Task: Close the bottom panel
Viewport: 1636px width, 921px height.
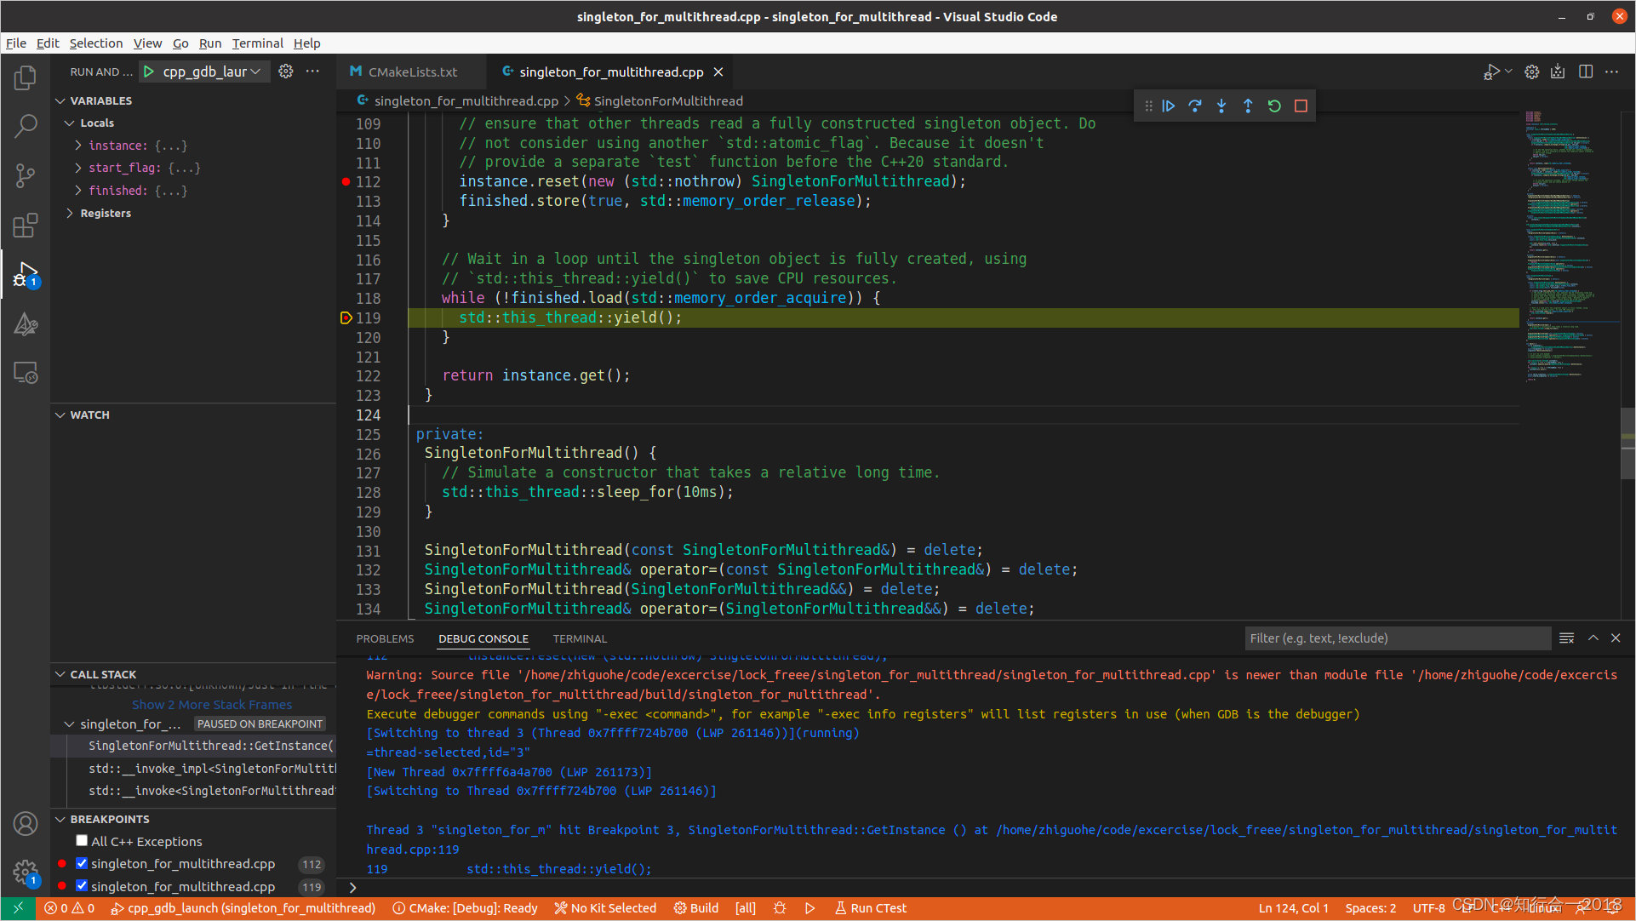Action: (1616, 638)
